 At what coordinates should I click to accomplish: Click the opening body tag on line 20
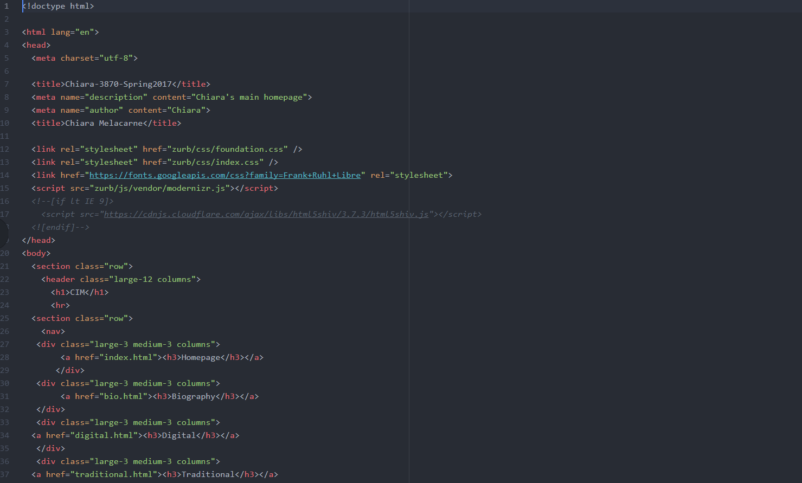click(x=36, y=253)
